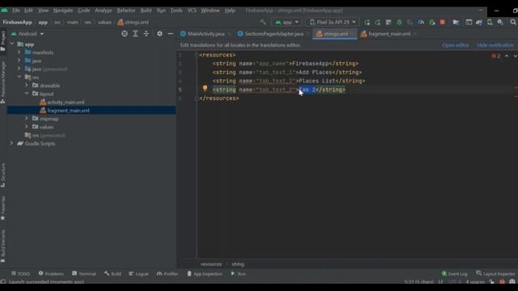Expand the drawable folder
This screenshot has height=291, width=518.
click(x=27, y=85)
